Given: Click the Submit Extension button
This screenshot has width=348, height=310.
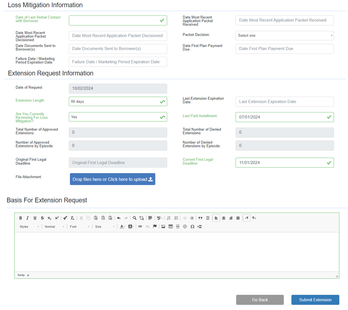Looking at the screenshot, I should coord(315,300).
